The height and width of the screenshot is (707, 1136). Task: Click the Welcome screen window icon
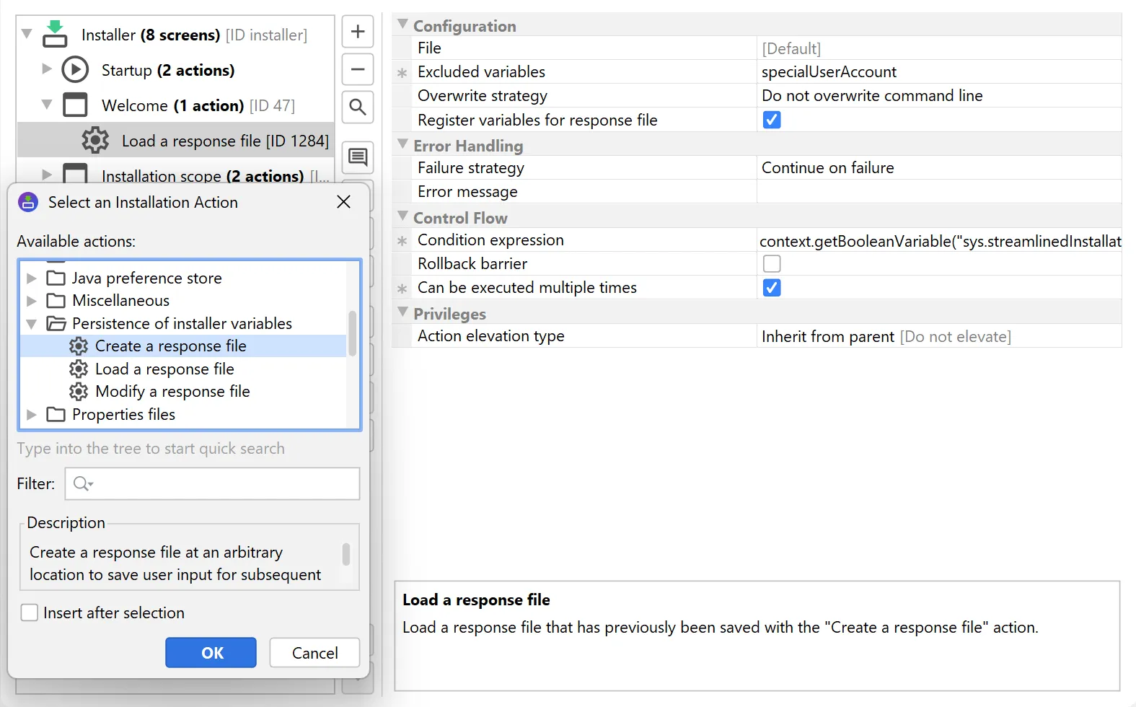tap(75, 105)
